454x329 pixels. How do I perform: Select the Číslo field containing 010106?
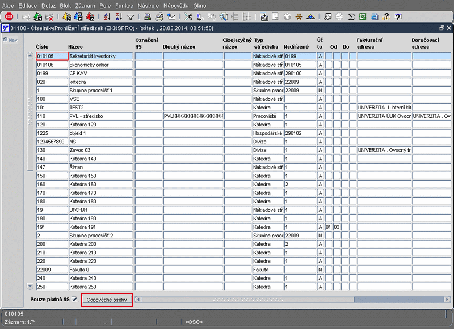click(x=52, y=65)
